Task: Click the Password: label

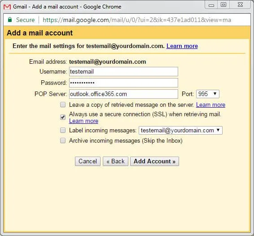Action: pos(54,83)
